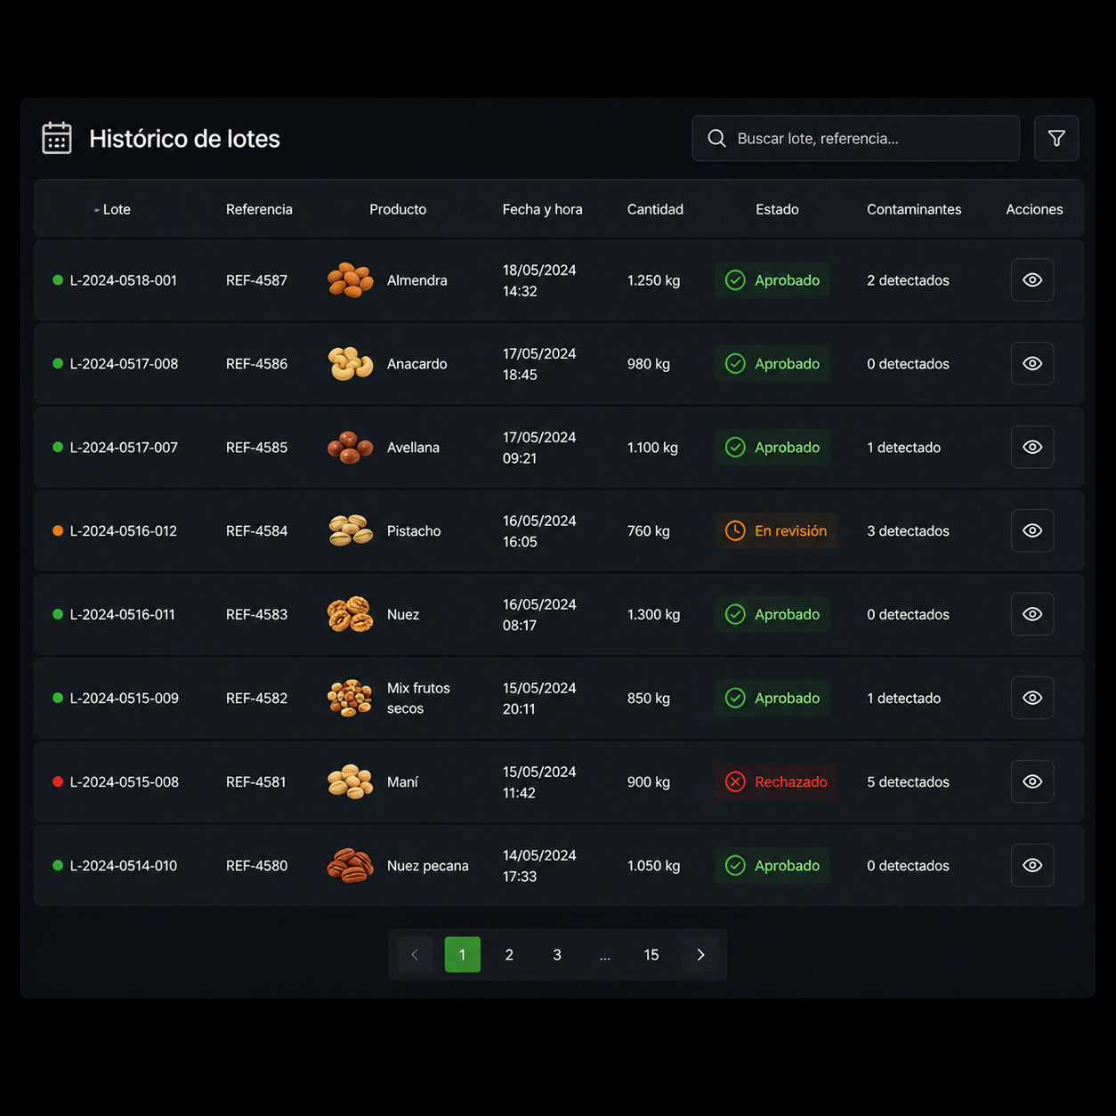Click the calendar icon beside Histórico de lotes

click(57, 138)
